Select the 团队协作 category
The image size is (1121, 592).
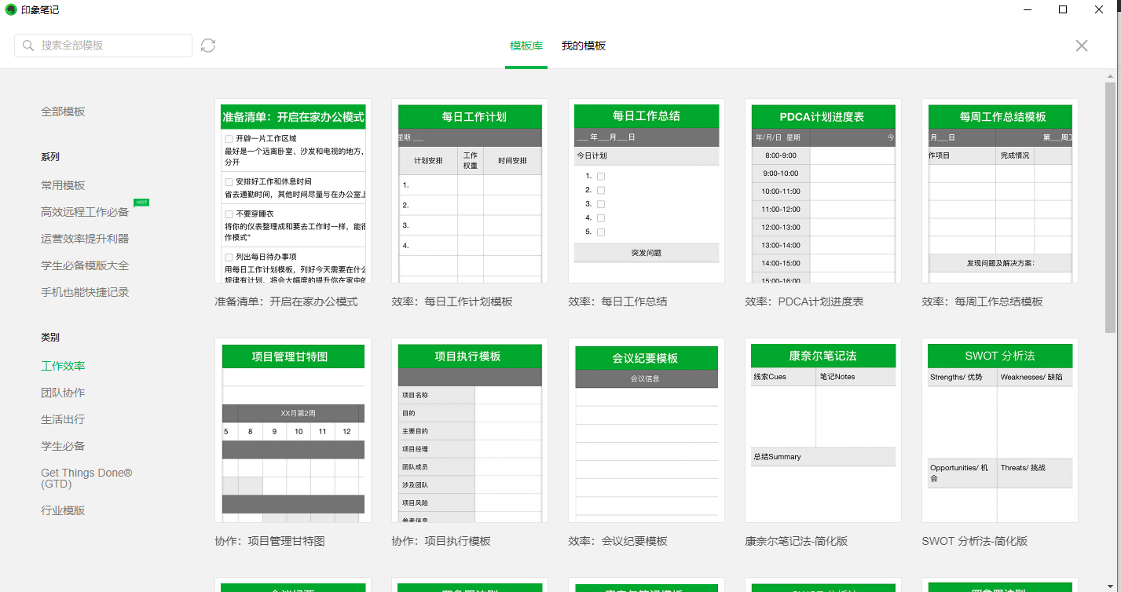[x=63, y=393]
